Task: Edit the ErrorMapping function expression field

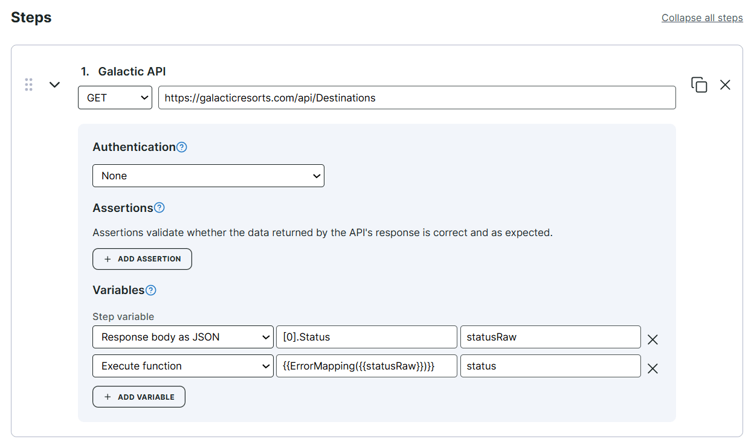Action: 367,366
